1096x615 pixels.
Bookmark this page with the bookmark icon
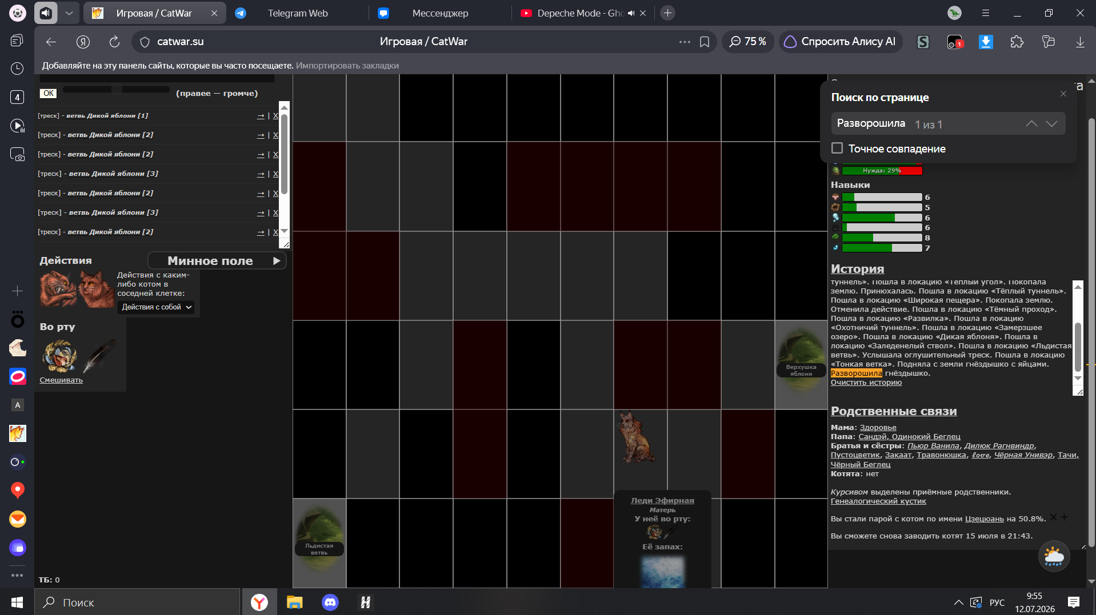click(705, 42)
